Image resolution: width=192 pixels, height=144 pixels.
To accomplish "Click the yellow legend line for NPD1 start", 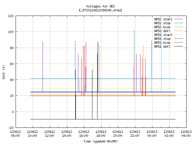I will tap(179, 35).
